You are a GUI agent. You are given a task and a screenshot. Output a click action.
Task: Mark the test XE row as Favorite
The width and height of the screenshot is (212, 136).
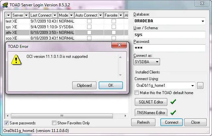pyautogui.click(x=114, y=21)
